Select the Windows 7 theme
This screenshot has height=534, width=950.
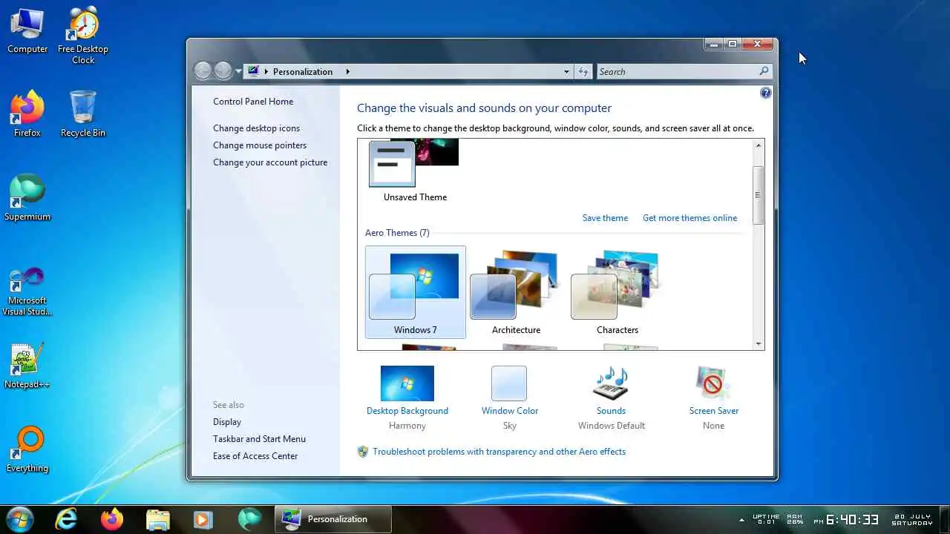(416, 292)
